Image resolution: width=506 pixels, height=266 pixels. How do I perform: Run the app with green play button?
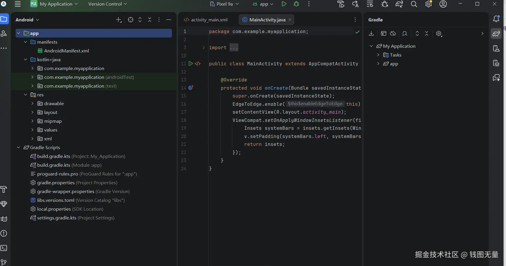284,4
